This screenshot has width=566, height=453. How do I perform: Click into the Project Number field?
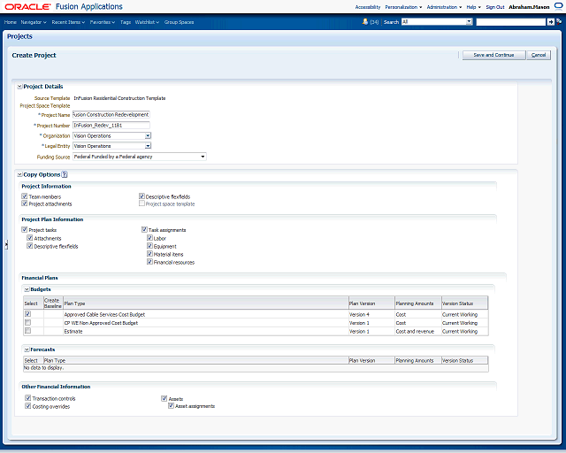(x=111, y=126)
